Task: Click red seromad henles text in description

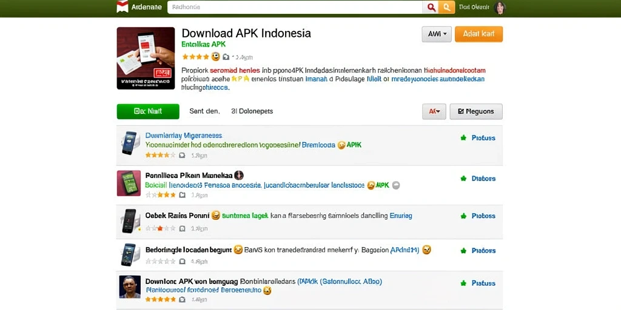Action: point(235,71)
